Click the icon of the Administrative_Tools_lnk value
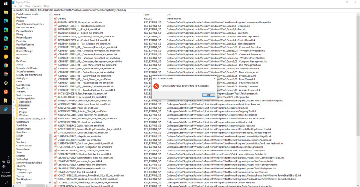360x187 pixels. coord(55,158)
